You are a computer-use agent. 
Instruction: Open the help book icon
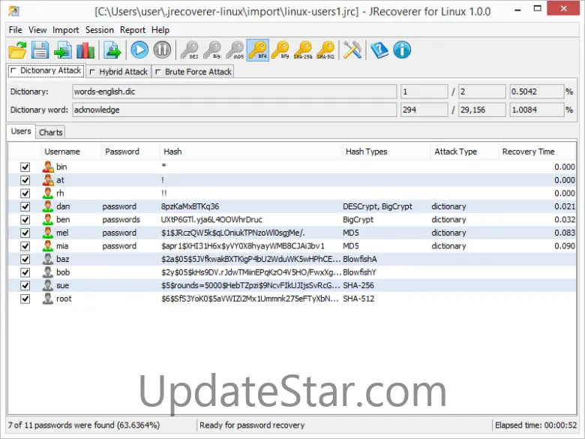(379, 50)
